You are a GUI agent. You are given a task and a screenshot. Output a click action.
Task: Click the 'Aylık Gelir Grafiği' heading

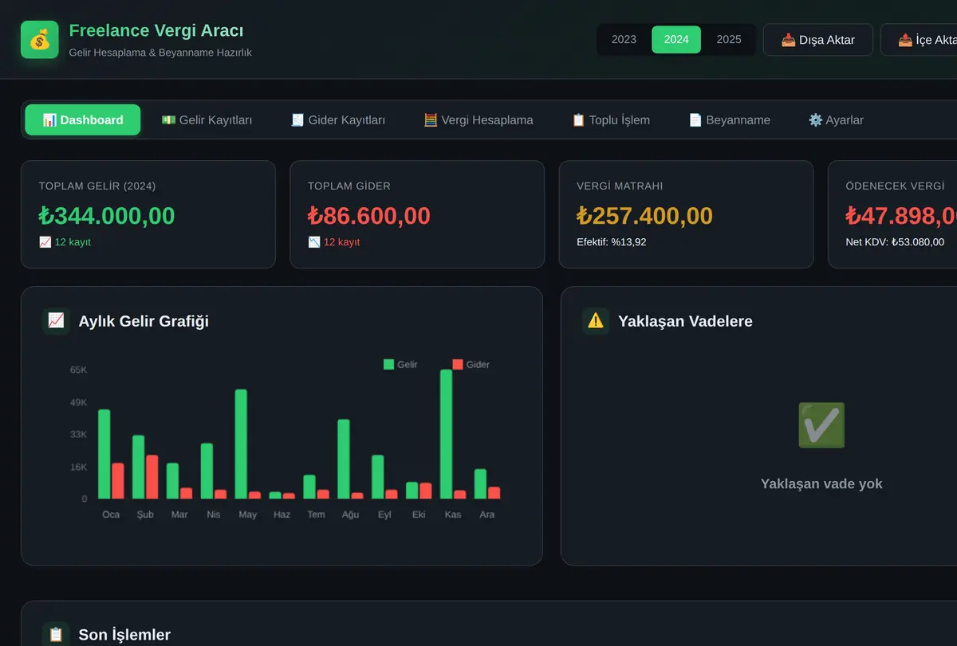[x=144, y=321]
